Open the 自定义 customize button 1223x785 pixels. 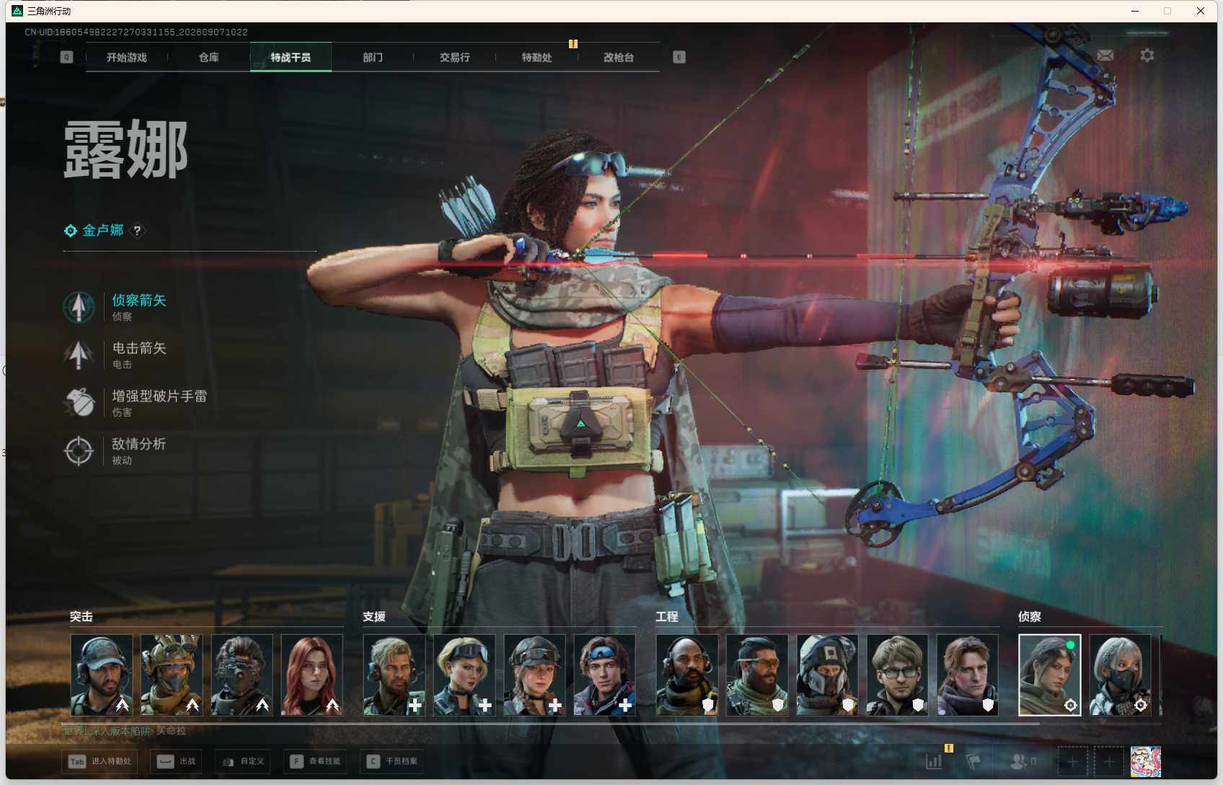click(x=243, y=761)
